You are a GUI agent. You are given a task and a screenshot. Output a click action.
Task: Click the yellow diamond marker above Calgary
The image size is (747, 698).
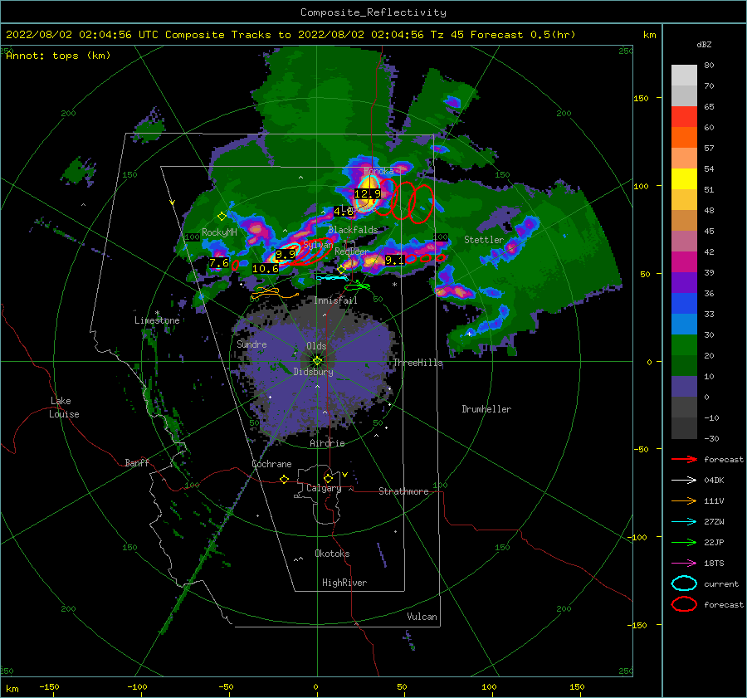(328, 478)
